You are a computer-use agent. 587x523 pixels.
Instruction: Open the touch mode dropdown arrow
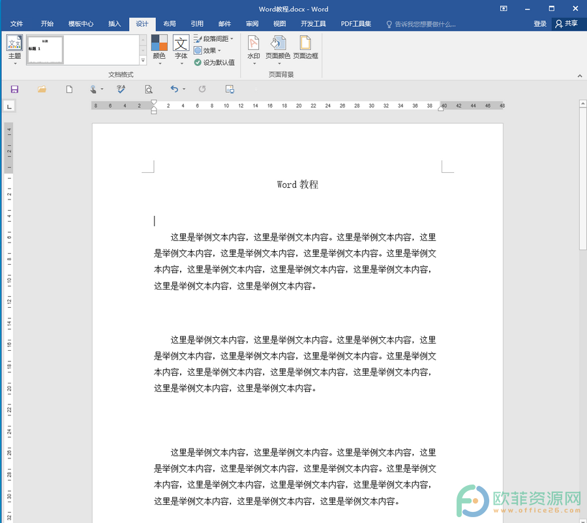pyautogui.click(x=102, y=89)
